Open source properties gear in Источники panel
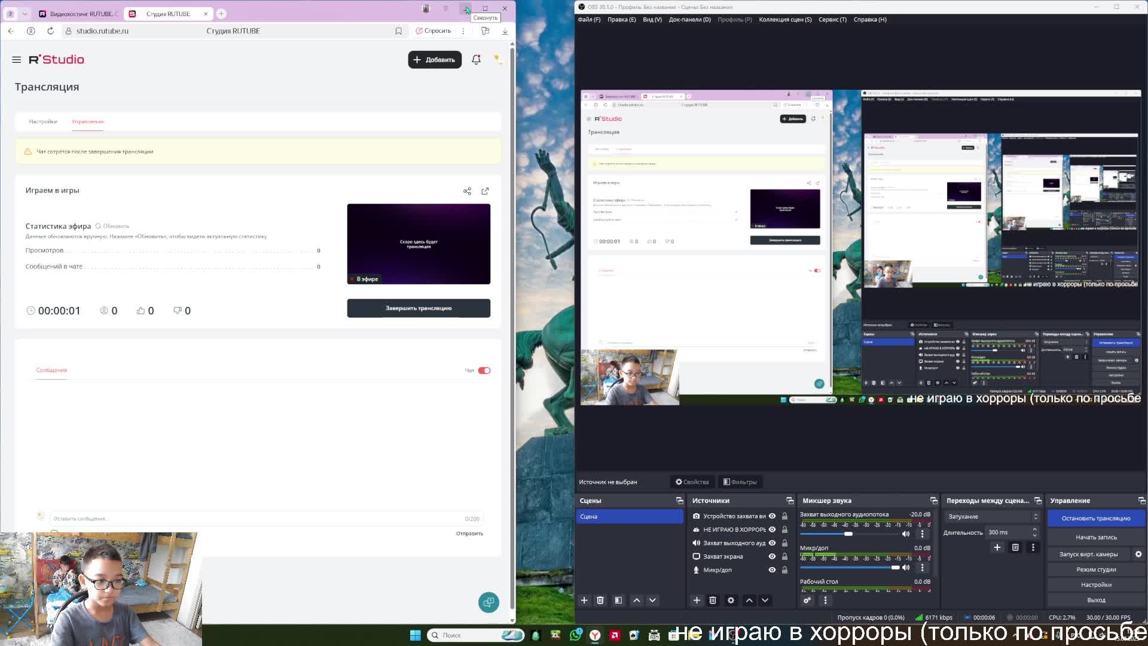 pos(731,601)
